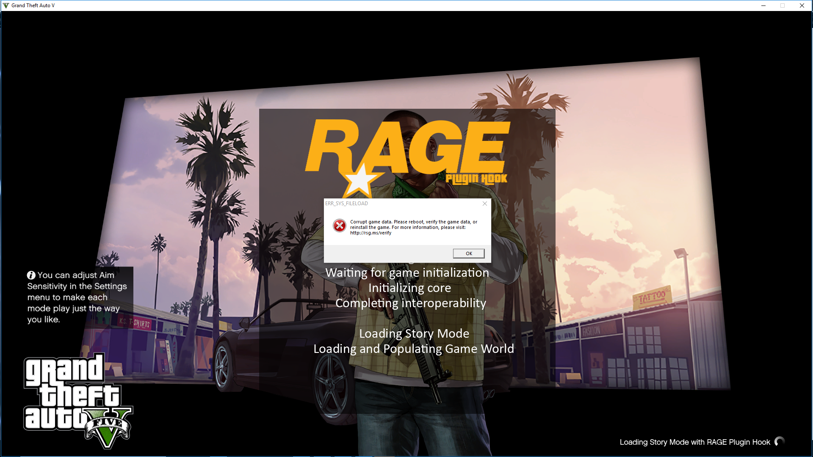Click the 'Loading and Populating Game World' text
The width and height of the screenshot is (813, 457).
click(x=413, y=349)
